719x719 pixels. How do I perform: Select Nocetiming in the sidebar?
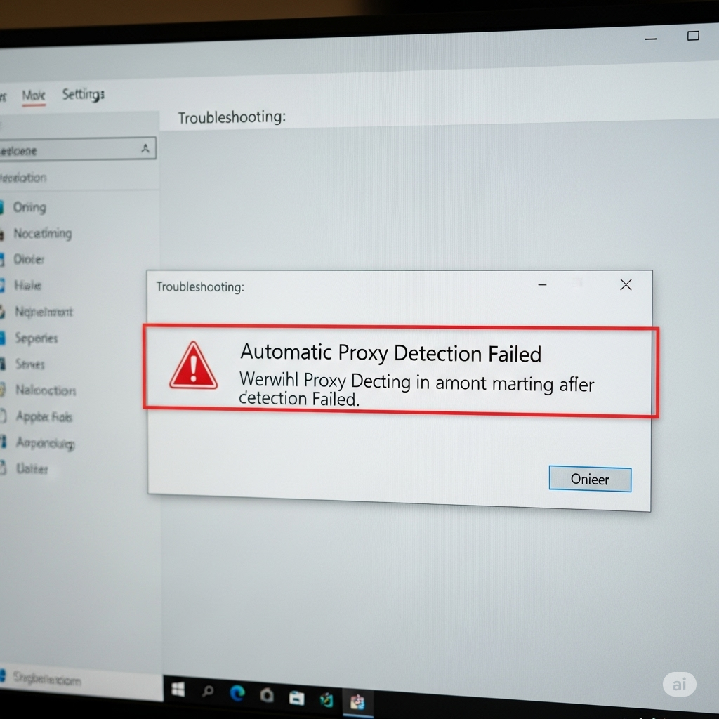[x=43, y=233]
